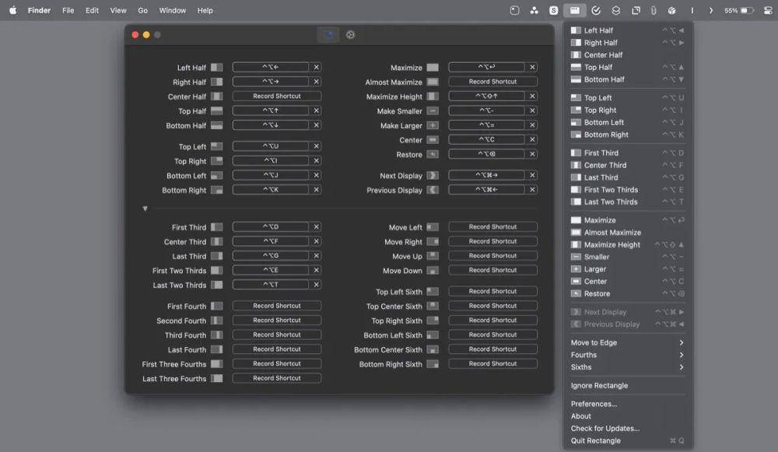Open the Finder menu in menu bar
778x452 pixels.
pyautogui.click(x=39, y=10)
